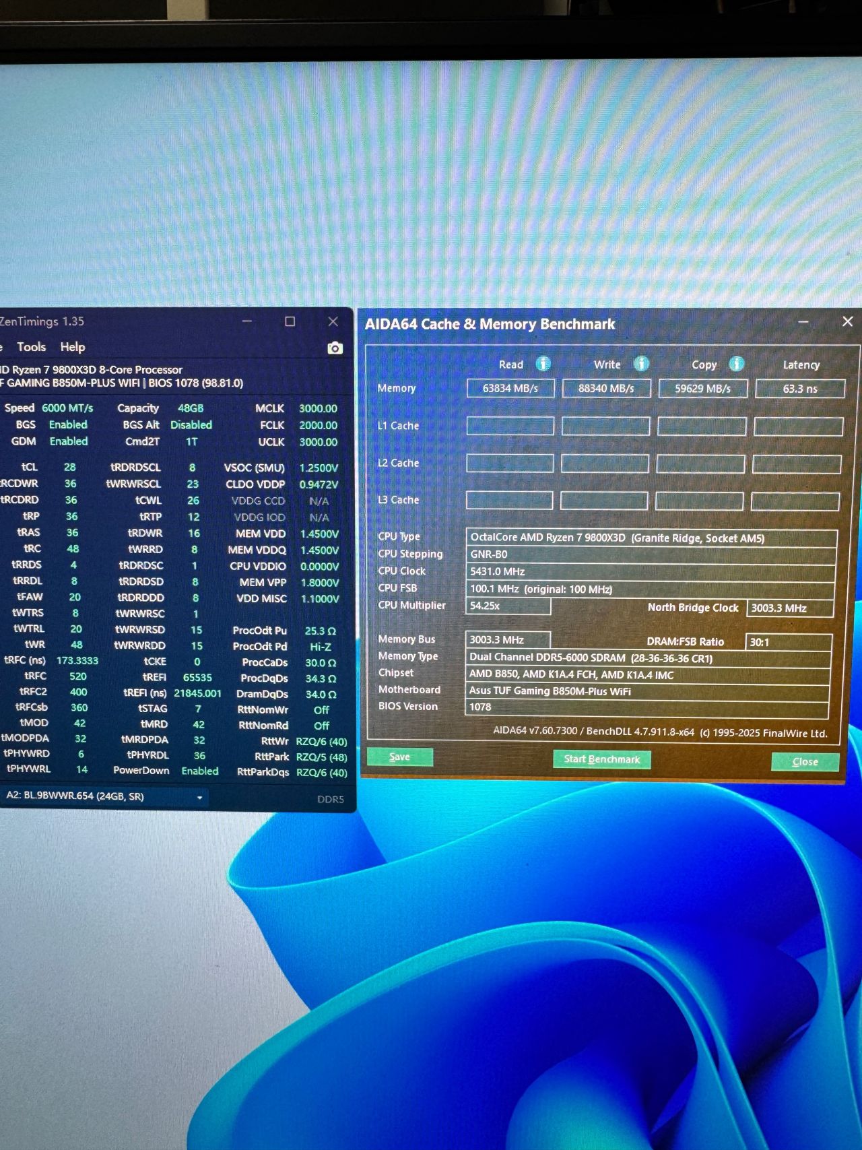Maximize the ZenTimings window

coord(290,321)
